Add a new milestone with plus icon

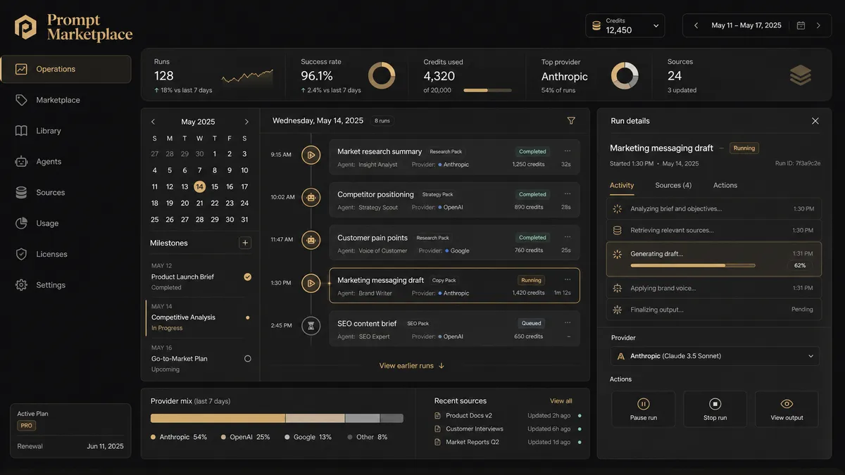(245, 243)
